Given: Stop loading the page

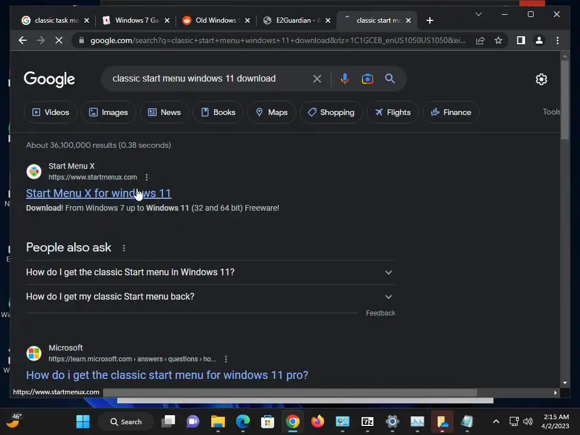Looking at the screenshot, I should pos(59,40).
